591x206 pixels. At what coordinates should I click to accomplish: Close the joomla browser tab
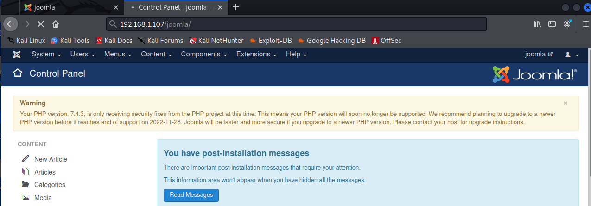tap(116, 7)
